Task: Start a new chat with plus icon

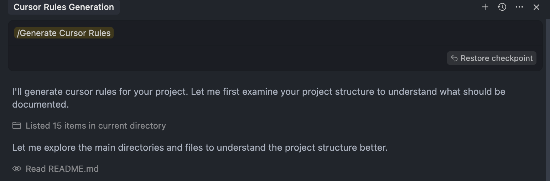Action: [485, 7]
